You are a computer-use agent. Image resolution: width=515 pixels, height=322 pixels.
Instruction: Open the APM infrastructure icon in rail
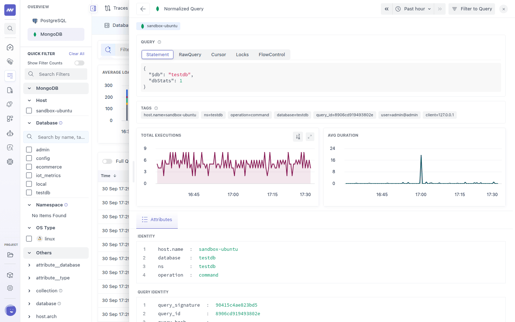[10, 62]
